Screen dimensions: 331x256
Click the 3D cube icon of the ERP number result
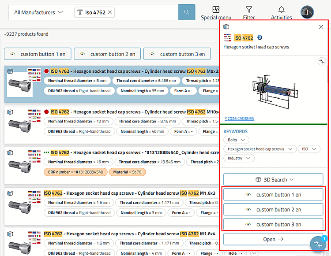pyautogui.click(x=10, y=153)
